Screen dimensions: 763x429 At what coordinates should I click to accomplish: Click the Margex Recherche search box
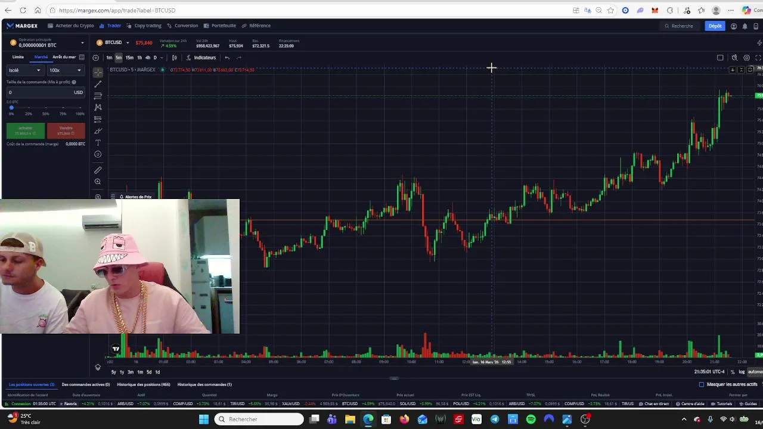click(680, 26)
